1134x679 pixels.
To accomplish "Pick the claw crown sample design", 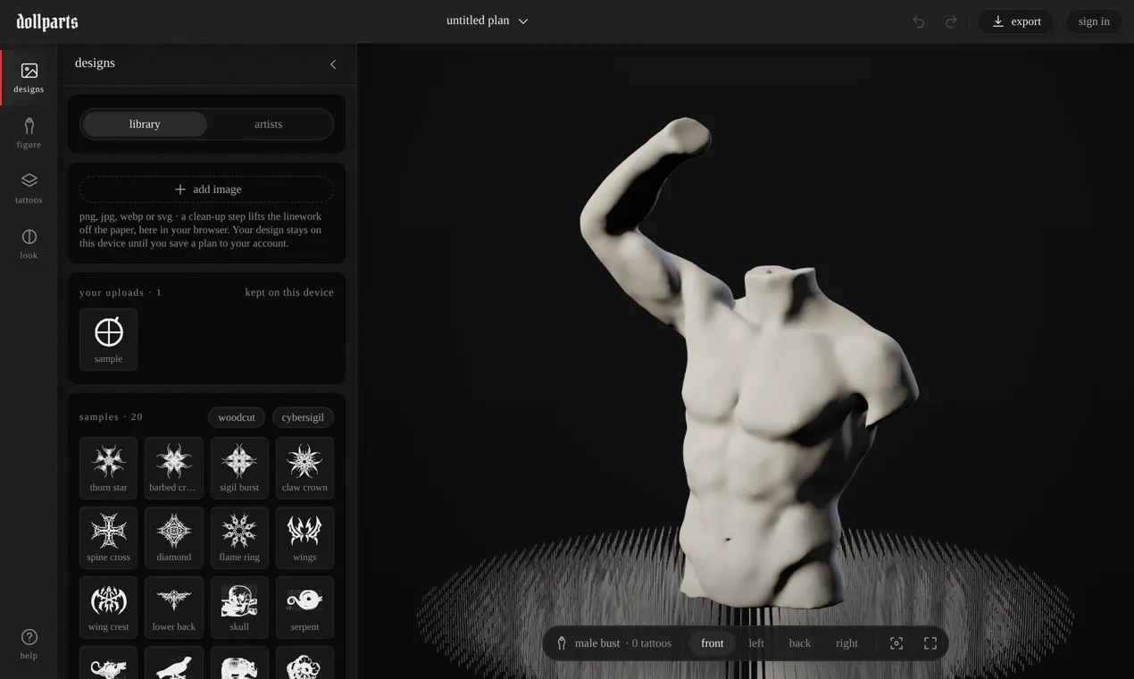I will point(304,468).
